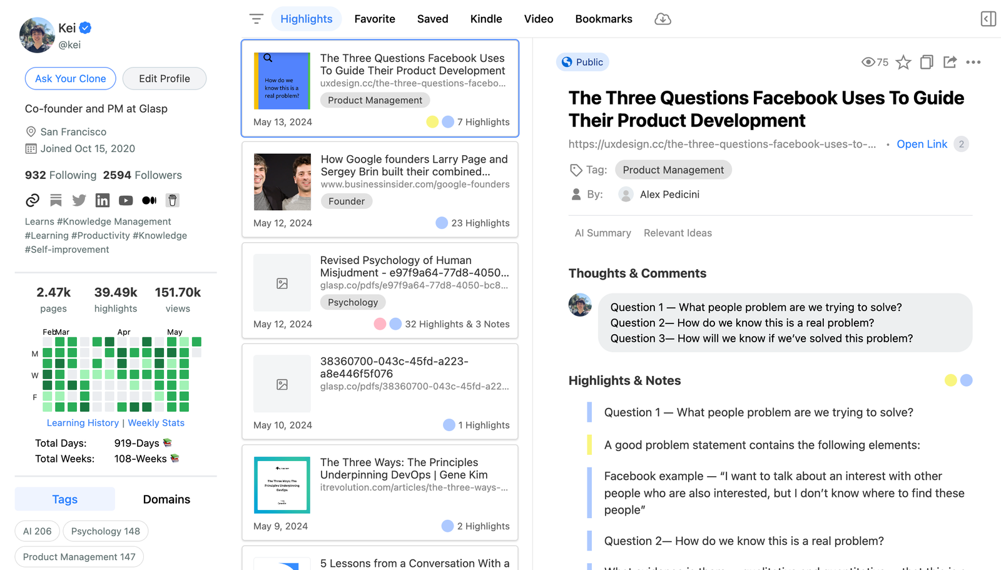Image resolution: width=1001 pixels, height=570 pixels.
Task: Collapse the side panel icon
Action: pyautogui.click(x=988, y=19)
